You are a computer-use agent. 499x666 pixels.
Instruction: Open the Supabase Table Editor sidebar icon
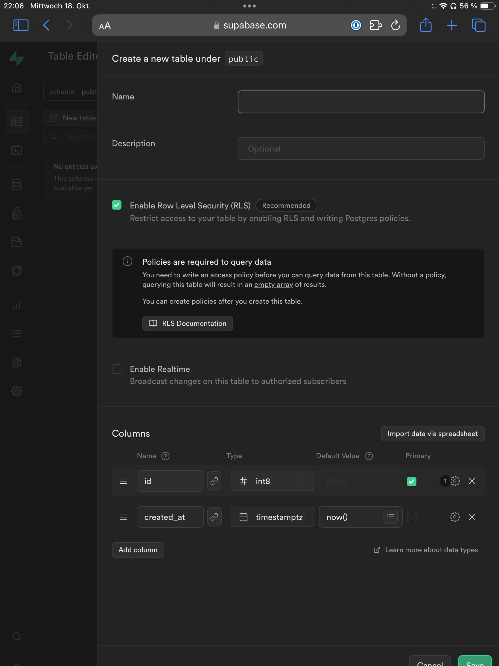pyautogui.click(x=16, y=121)
